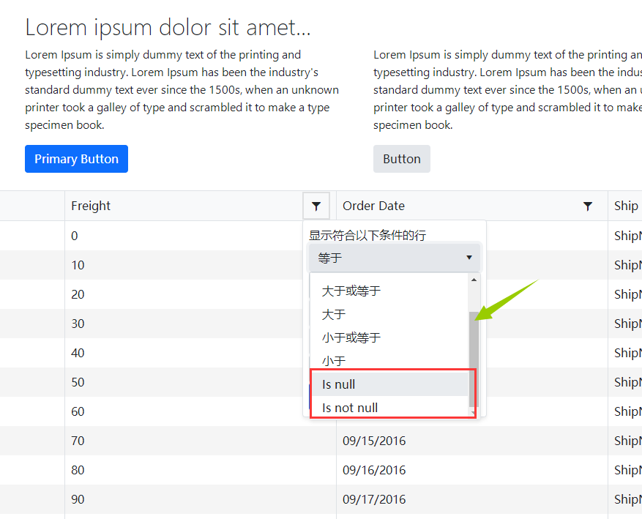
Task: Select Is not null option
Action: (x=350, y=408)
